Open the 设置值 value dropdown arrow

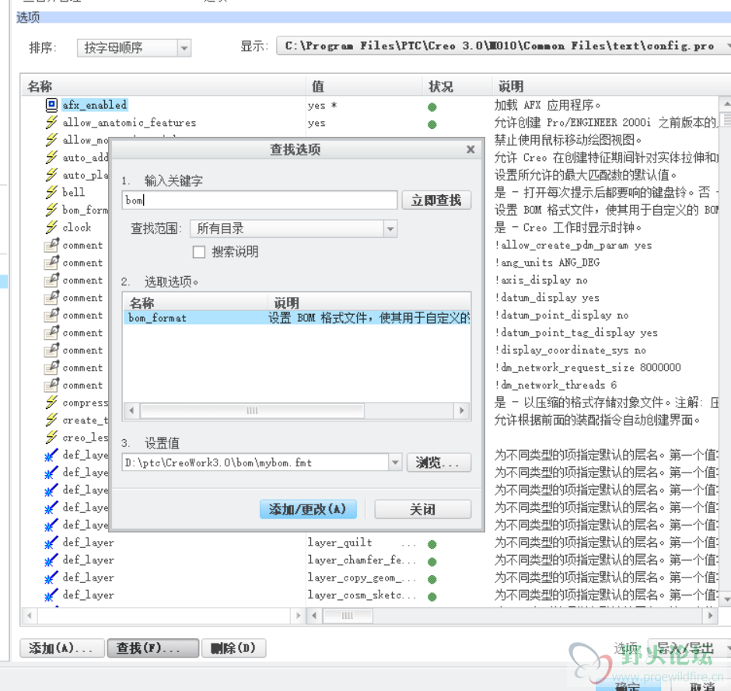point(395,462)
